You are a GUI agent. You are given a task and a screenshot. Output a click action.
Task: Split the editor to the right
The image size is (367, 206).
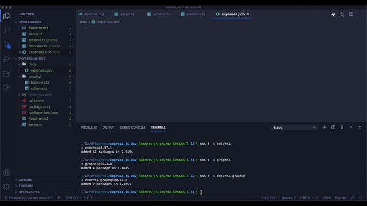tap(351, 14)
